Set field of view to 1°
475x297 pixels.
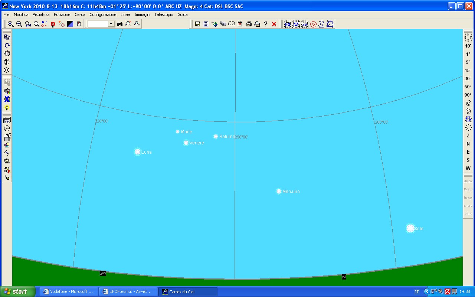(468, 54)
